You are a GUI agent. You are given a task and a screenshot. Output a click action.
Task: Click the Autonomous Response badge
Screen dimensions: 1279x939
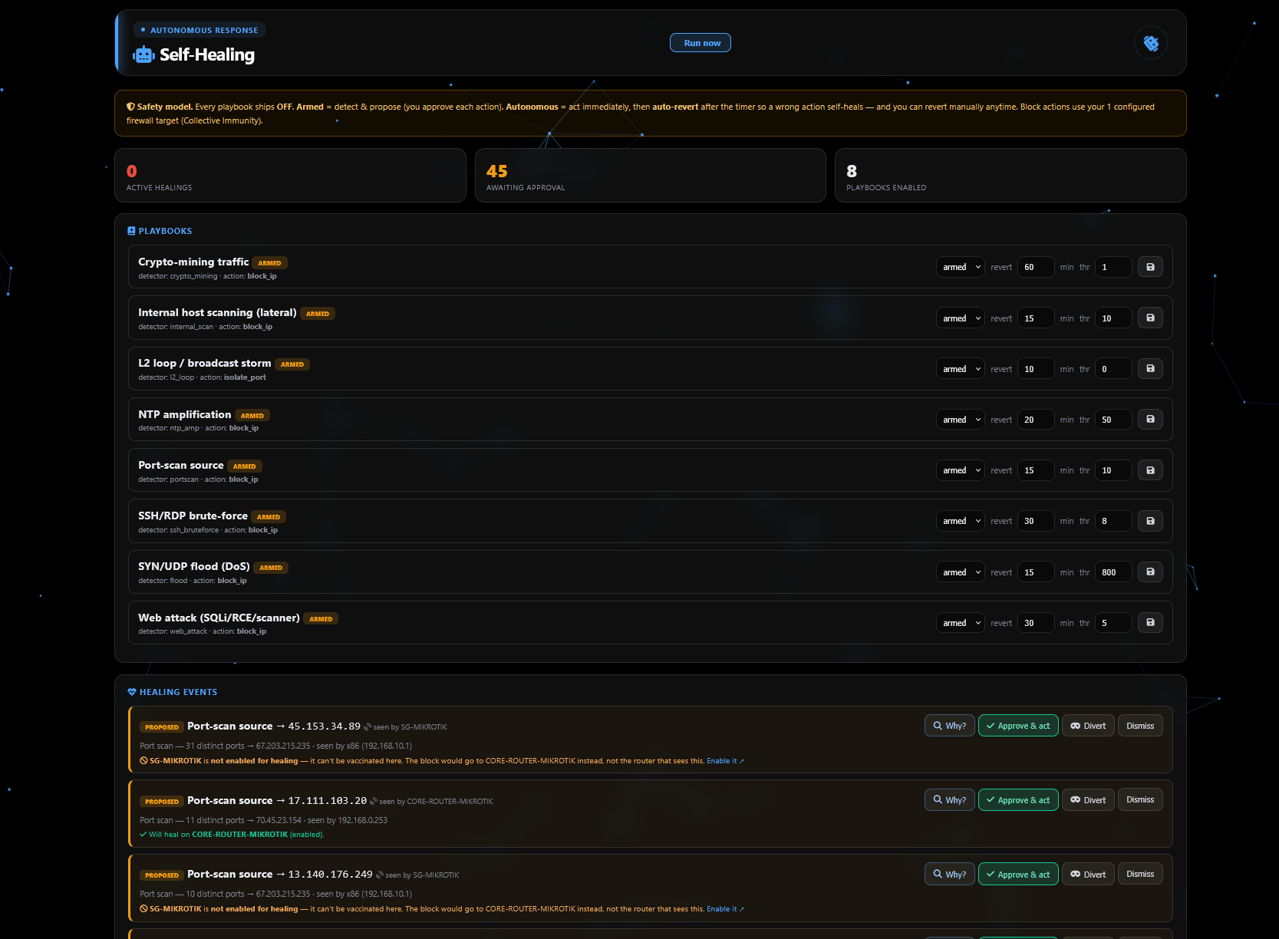coord(199,30)
